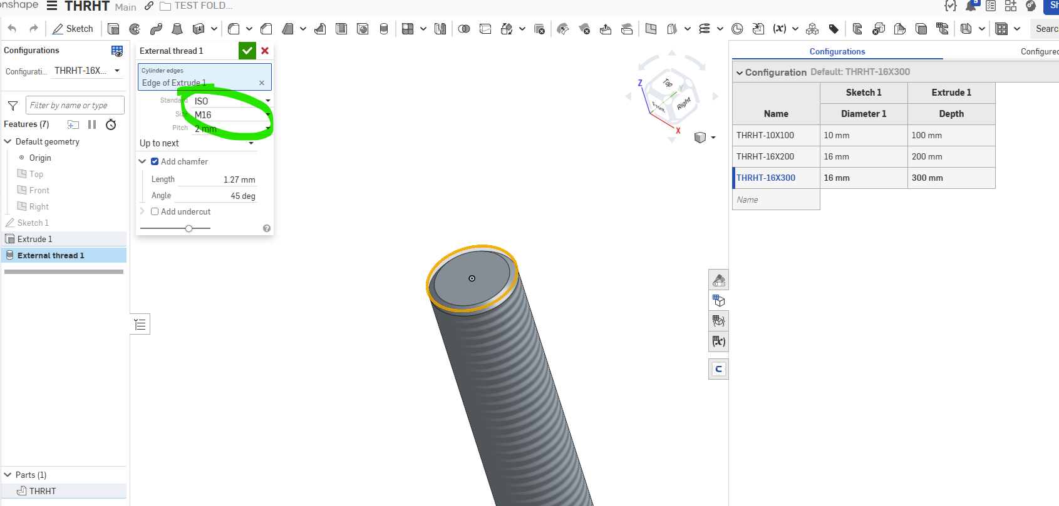Screen dimensions: 1059x506
Task: Open the notifications bell
Action: coord(971,6)
